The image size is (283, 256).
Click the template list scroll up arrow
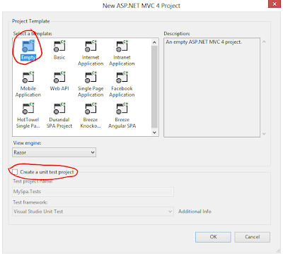[154, 42]
